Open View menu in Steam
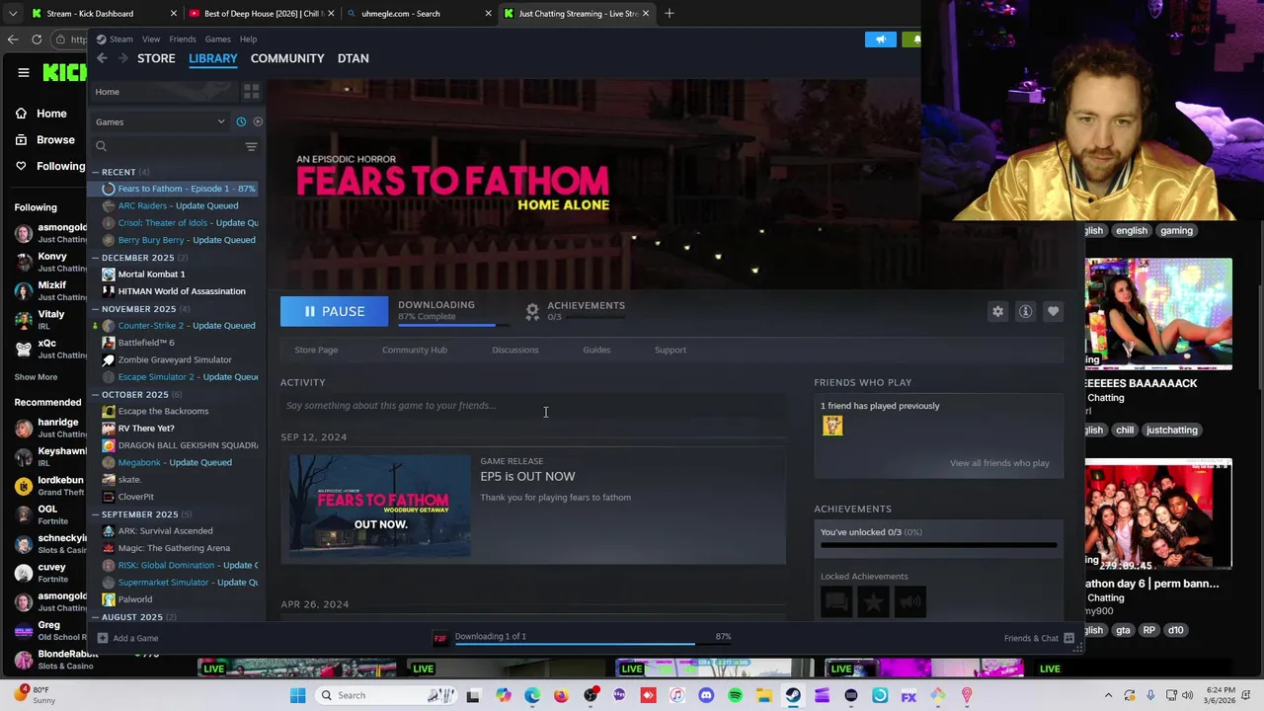Viewport: 1264px width, 711px height. click(x=151, y=39)
